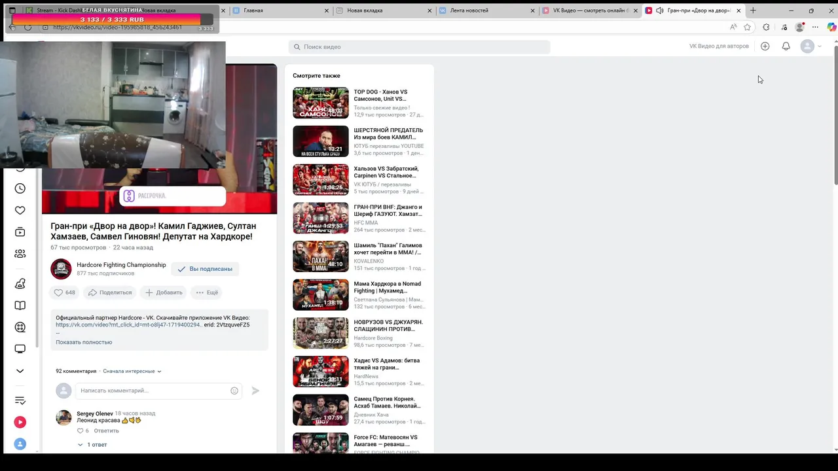
Task: Click the Поделиться share button
Action: [110, 292]
